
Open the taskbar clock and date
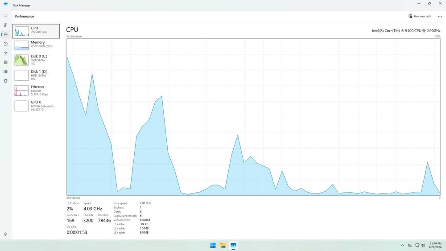435,245
